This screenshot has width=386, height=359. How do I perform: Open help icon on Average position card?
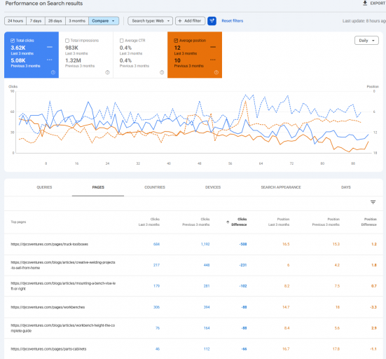(x=216, y=72)
